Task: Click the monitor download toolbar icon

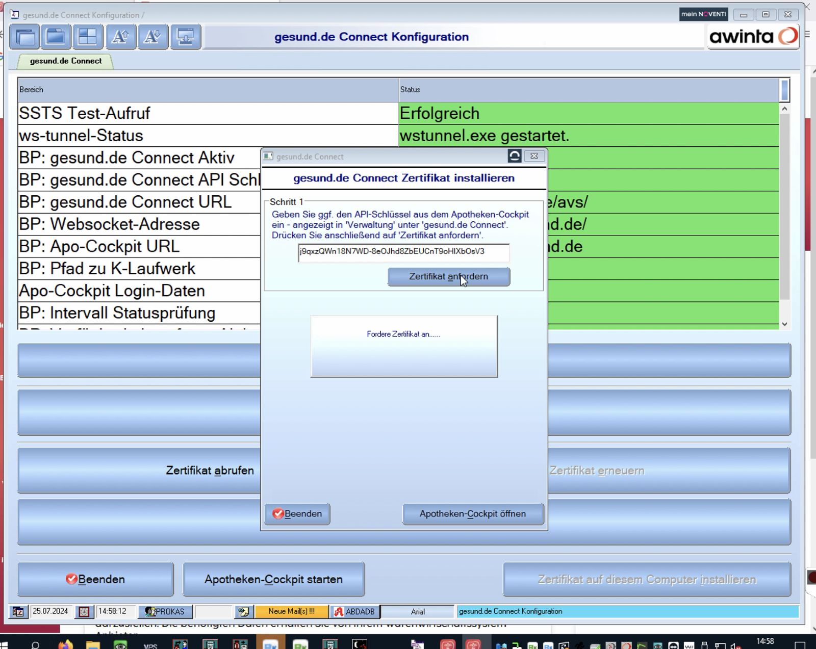Action: tap(186, 37)
